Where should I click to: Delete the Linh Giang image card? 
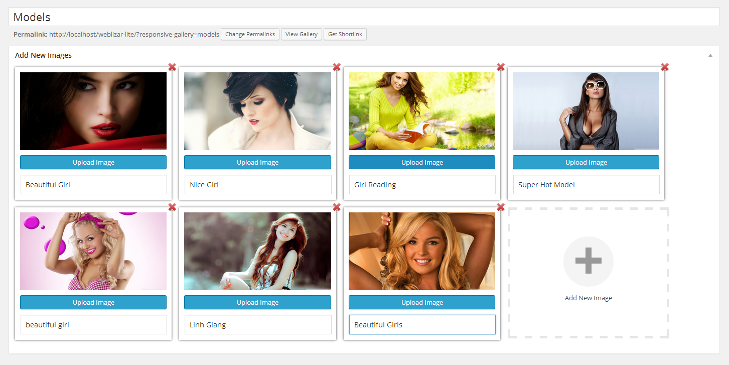(337, 207)
